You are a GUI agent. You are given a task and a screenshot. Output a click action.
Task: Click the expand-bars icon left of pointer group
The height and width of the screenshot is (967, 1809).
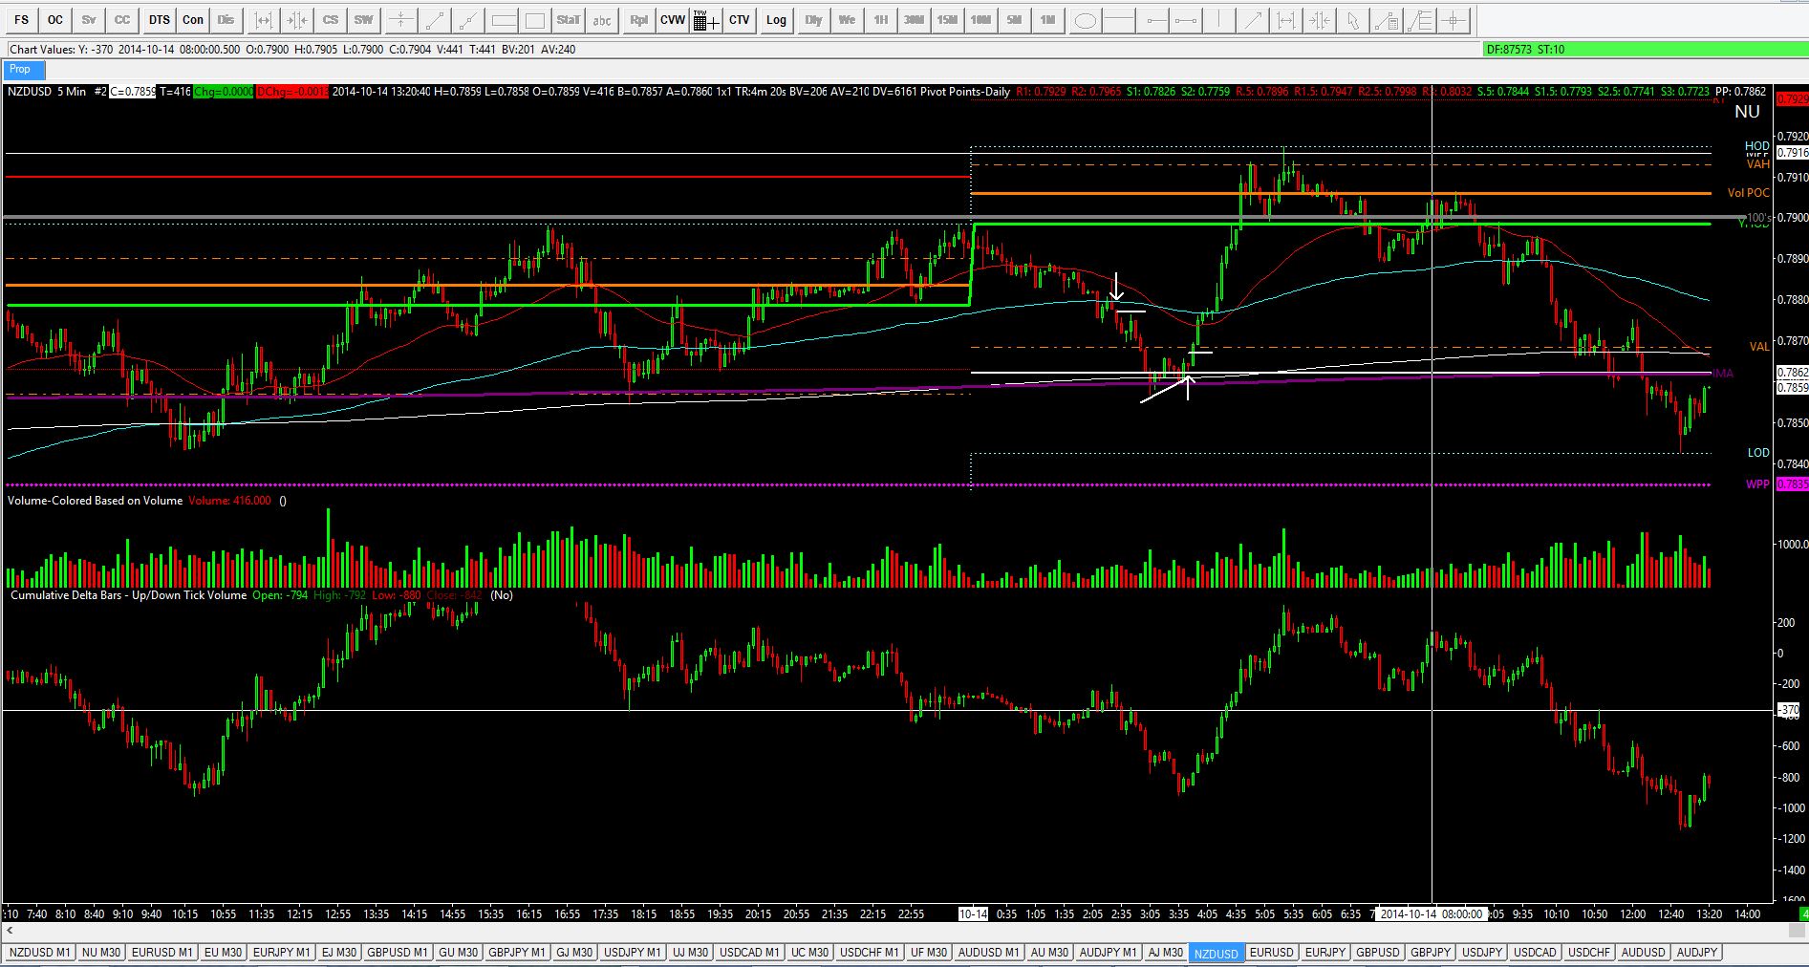point(1286,20)
